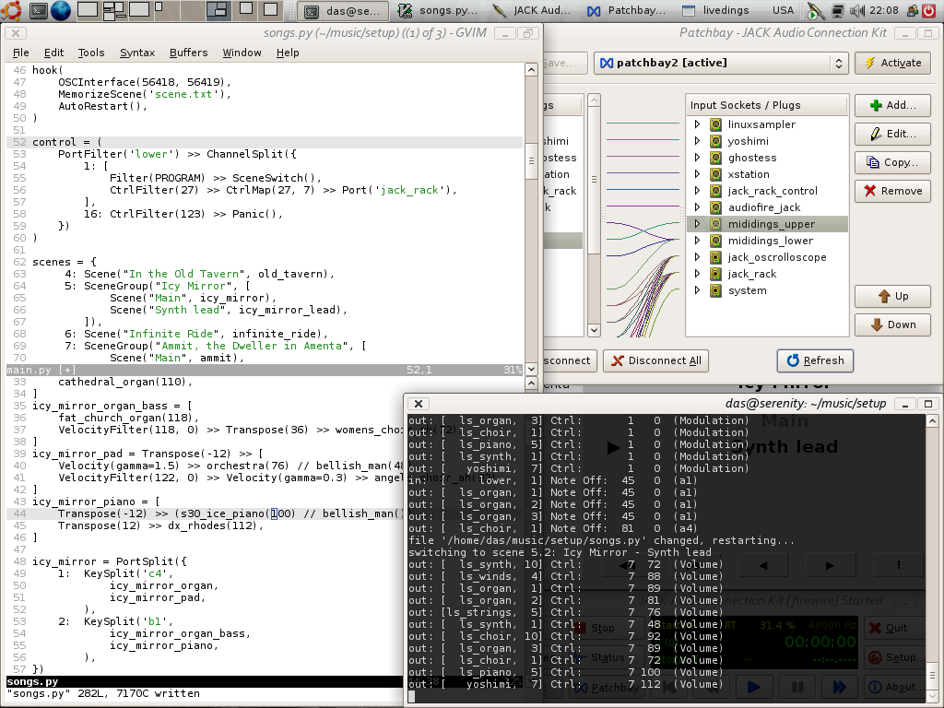Expand the jack_rack input socket

pyautogui.click(x=697, y=274)
